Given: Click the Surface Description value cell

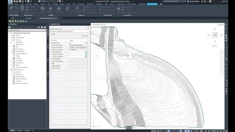Looking at the screenshot, I should pyautogui.click(x=78, y=45).
